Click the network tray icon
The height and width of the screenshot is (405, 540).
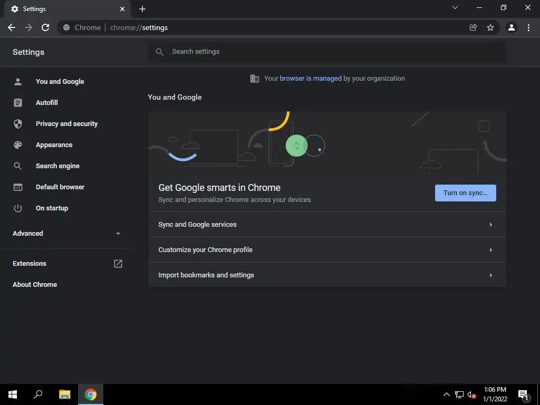[459, 394]
